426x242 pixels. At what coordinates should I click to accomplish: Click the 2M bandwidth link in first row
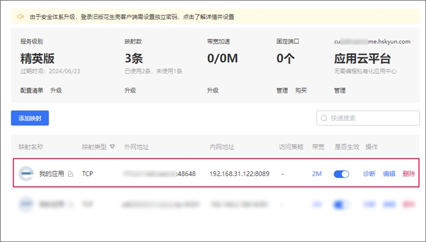coord(317,174)
